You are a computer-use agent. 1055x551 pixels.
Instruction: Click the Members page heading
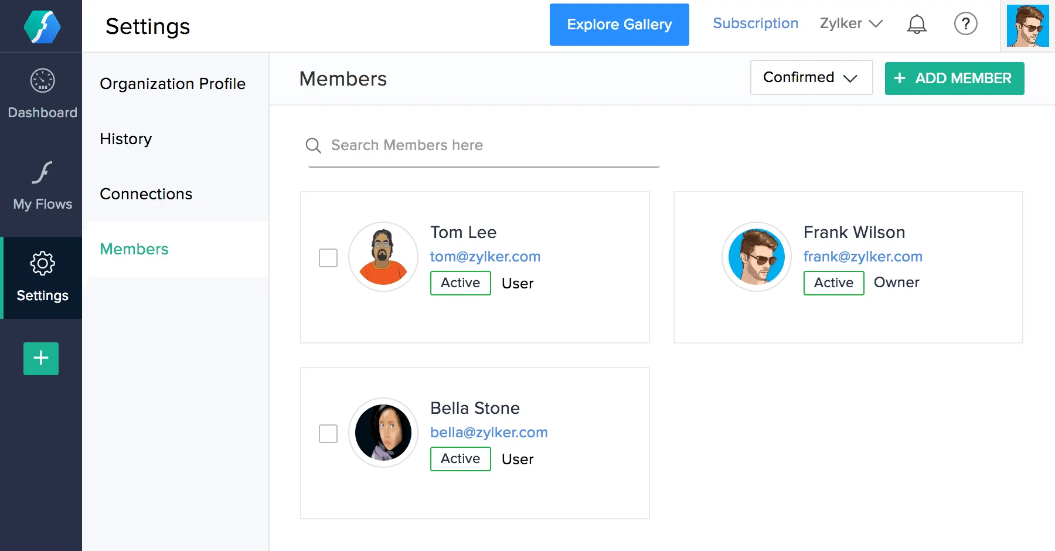tap(343, 79)
